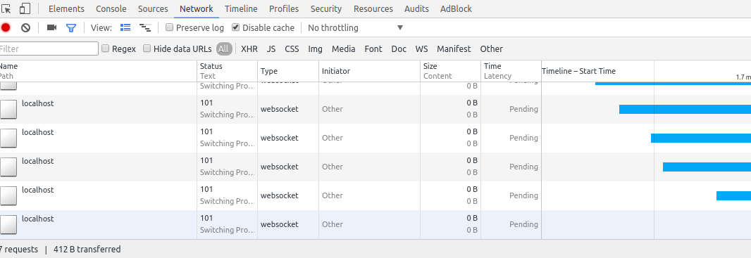
Task: Open the No throttling dropdown
Action: [x=355, y=27]
